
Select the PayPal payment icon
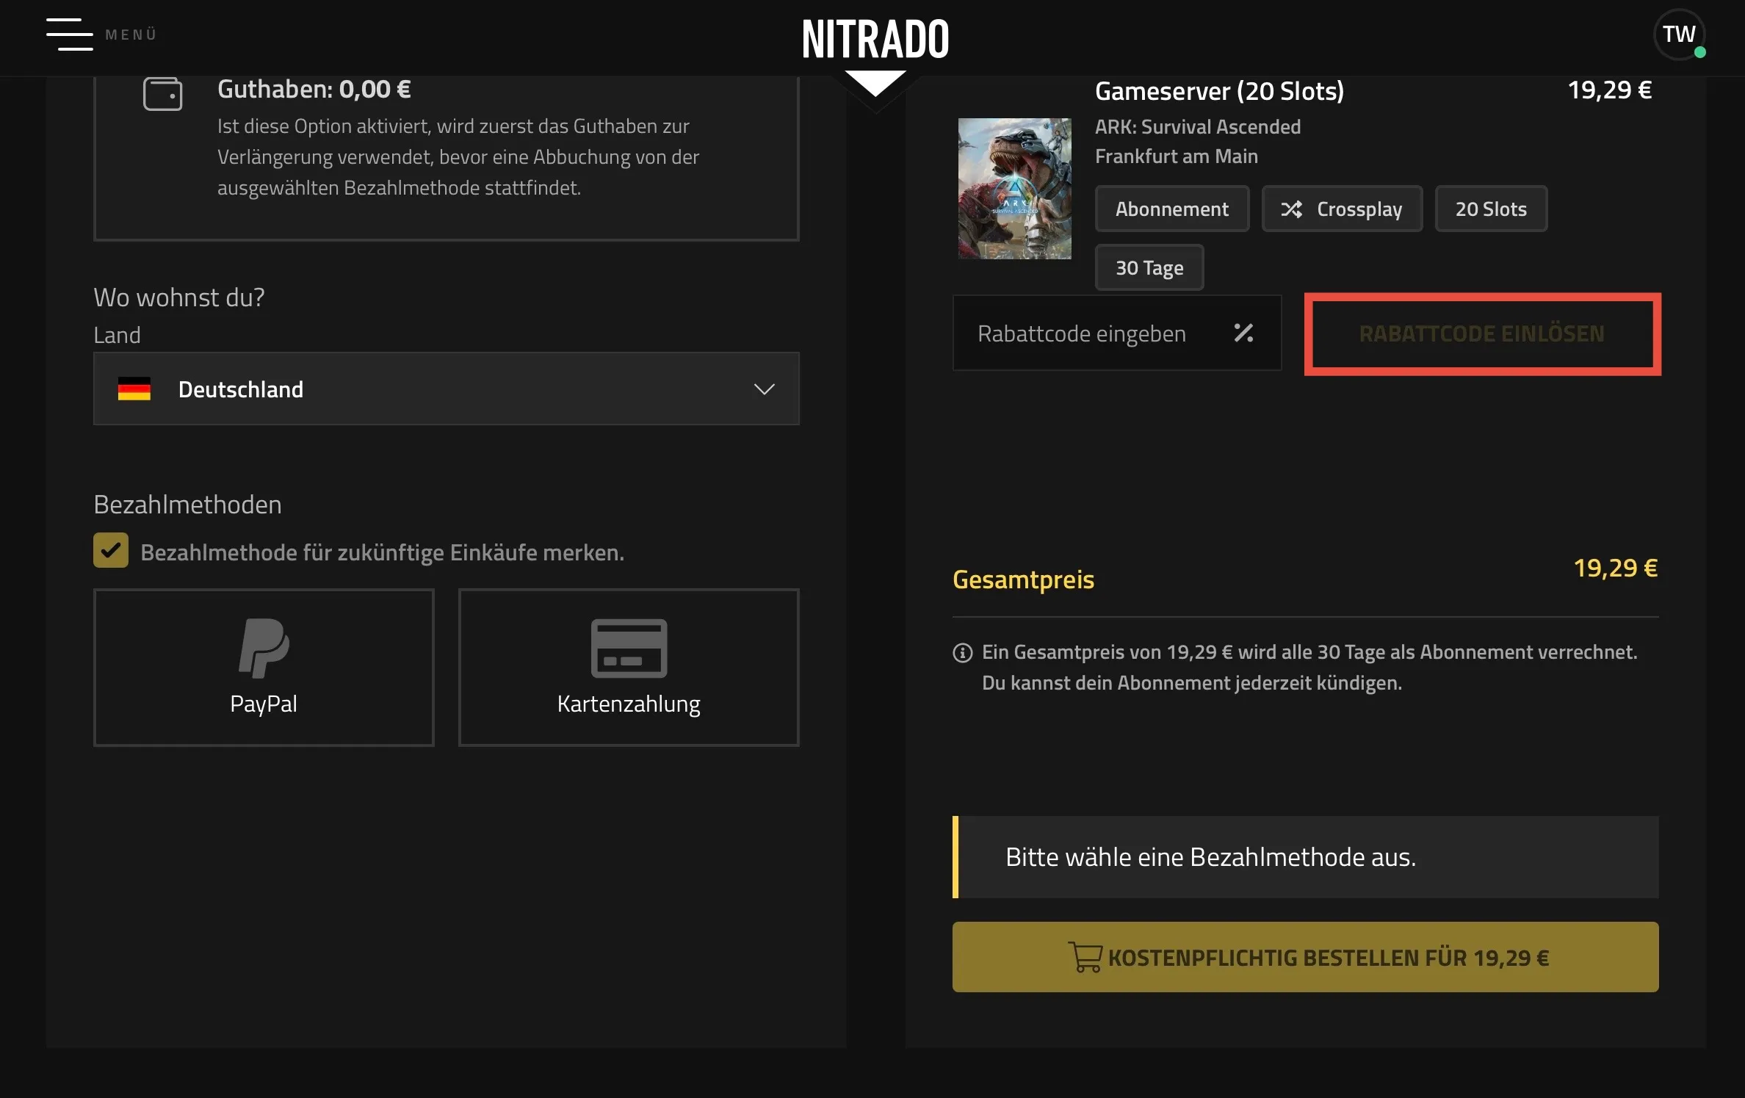[x=263, y=649]
